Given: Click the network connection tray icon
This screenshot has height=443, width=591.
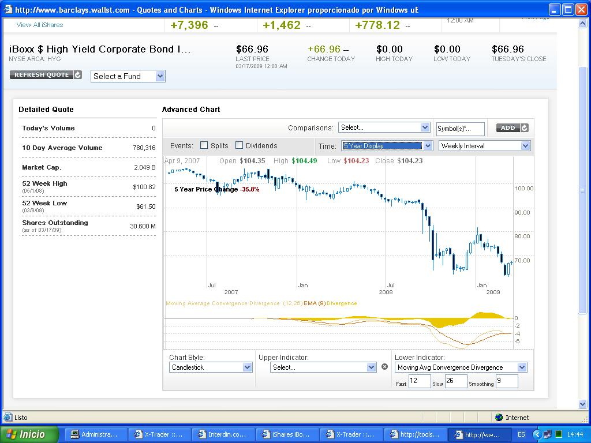Looking at the screenshot, I should [x=547, y=434].
